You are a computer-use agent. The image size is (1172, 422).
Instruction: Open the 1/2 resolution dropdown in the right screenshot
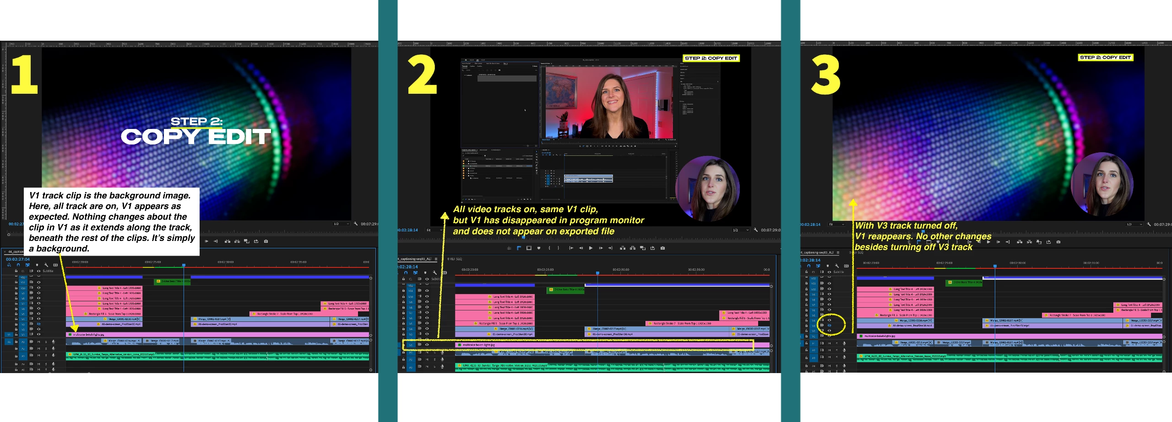[1134, 224]
